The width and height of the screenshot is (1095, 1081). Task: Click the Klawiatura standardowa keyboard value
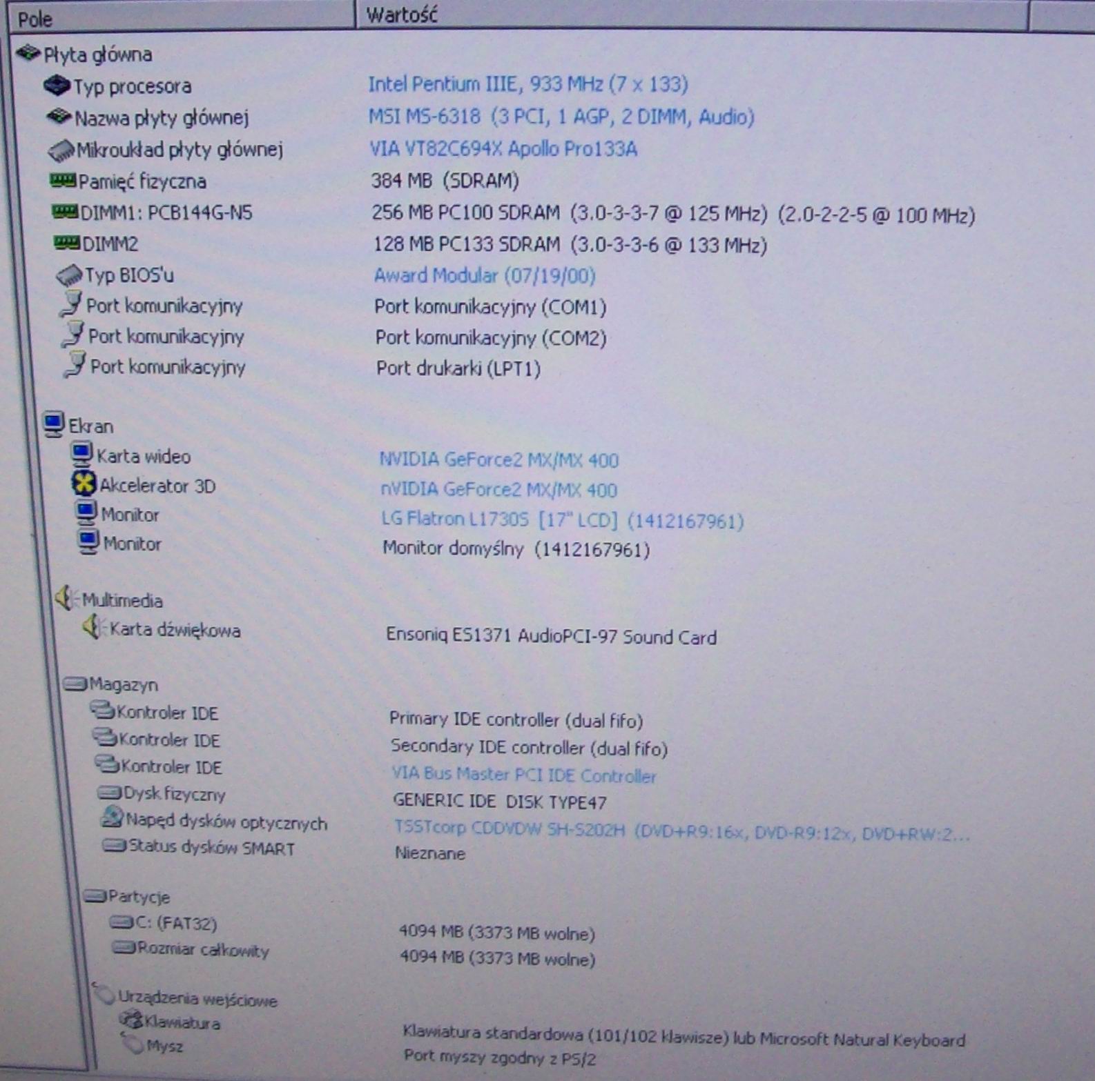684,1035
